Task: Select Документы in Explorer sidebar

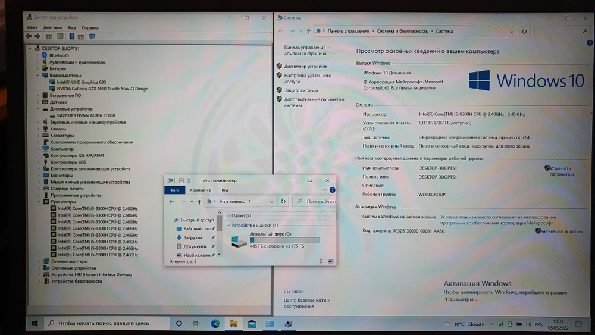Action: pyautogui.click(x=195, y=246)
